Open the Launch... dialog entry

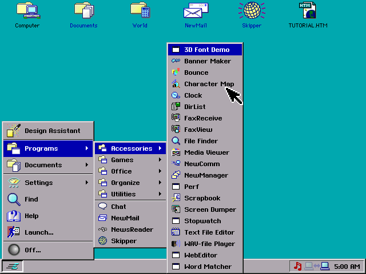pos(48,232)
